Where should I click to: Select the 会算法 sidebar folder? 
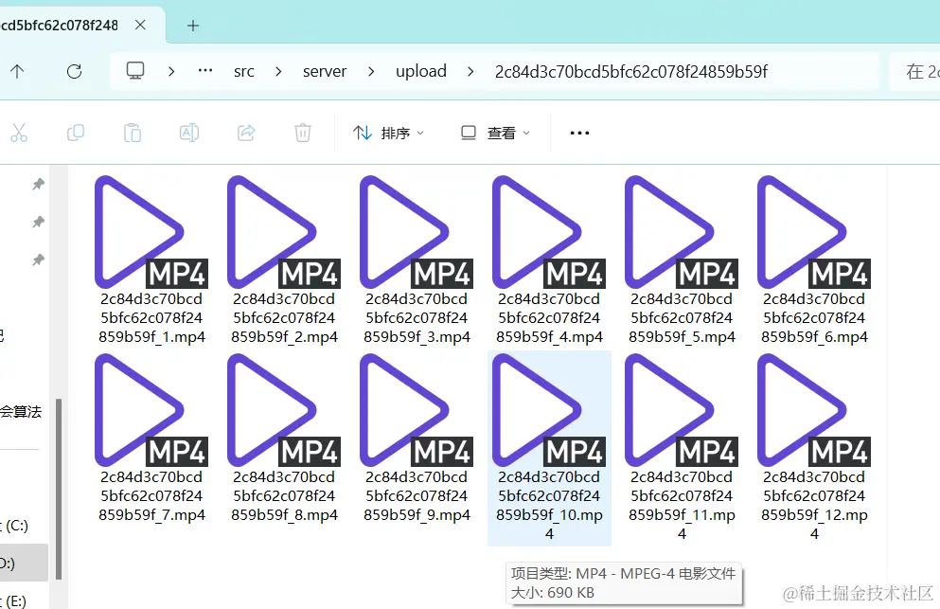(21, 412)
